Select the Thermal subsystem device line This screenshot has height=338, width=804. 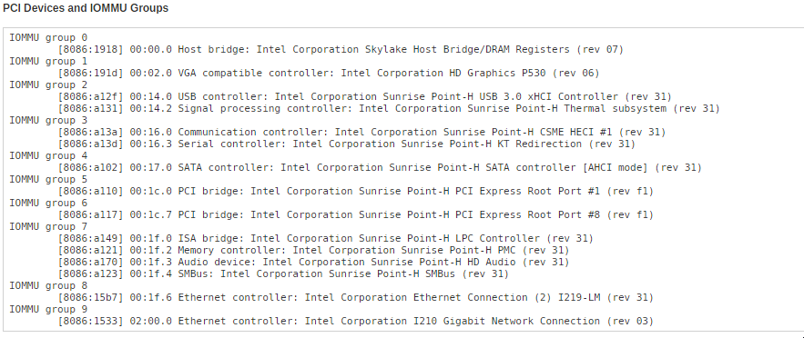389,108
